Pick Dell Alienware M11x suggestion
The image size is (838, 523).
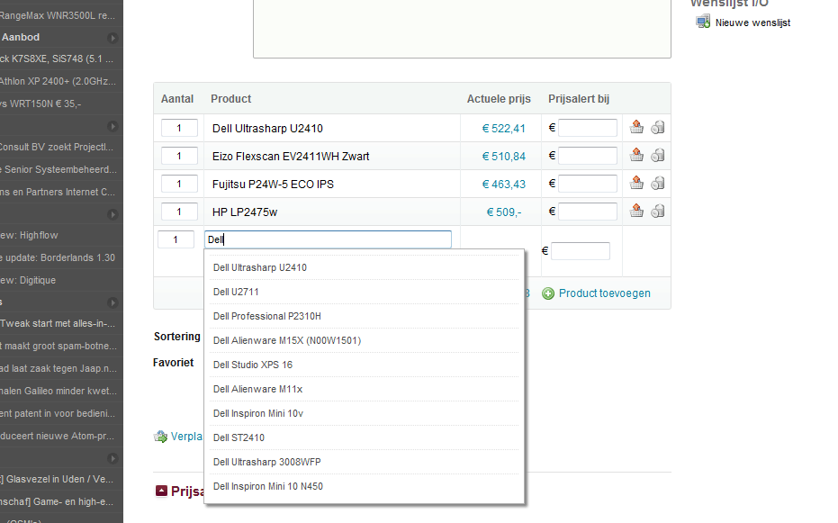[364, 389]
